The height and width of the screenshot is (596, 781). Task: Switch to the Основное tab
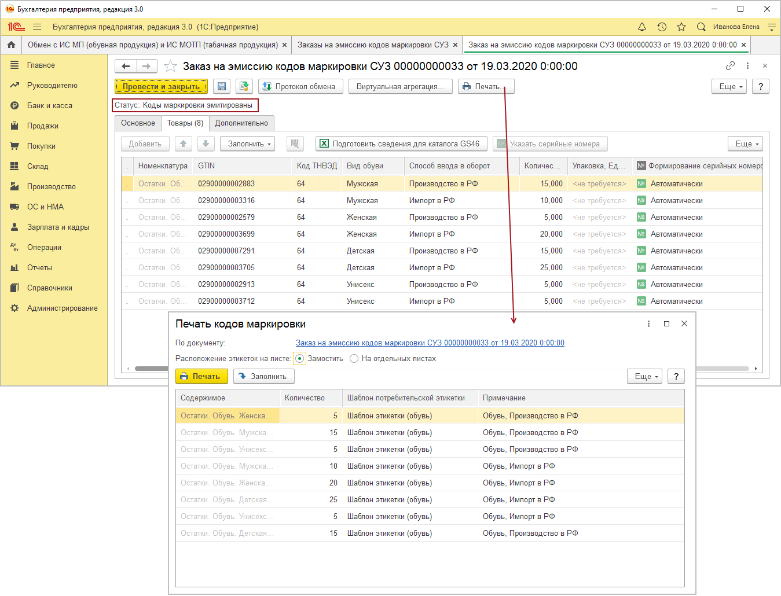(x=138, y=123)
